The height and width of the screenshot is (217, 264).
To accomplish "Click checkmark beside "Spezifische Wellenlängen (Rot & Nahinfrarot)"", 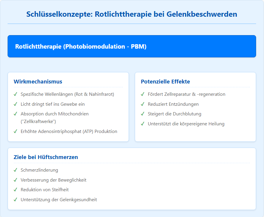I will [16, 94].
